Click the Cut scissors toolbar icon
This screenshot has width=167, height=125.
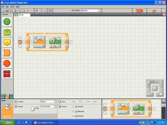[15, 10]
